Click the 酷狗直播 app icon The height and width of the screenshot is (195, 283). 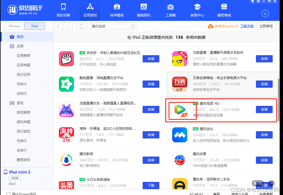(x=66, y=84)
